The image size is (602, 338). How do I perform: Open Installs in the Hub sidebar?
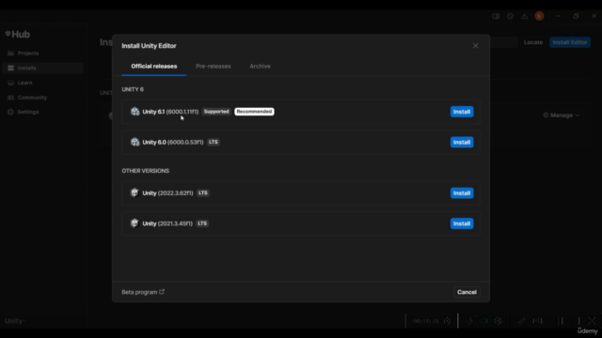42,68
